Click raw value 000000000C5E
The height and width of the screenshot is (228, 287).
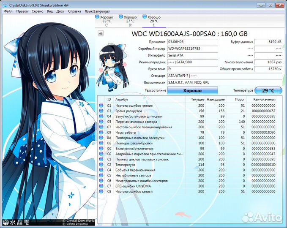(264, 111)
